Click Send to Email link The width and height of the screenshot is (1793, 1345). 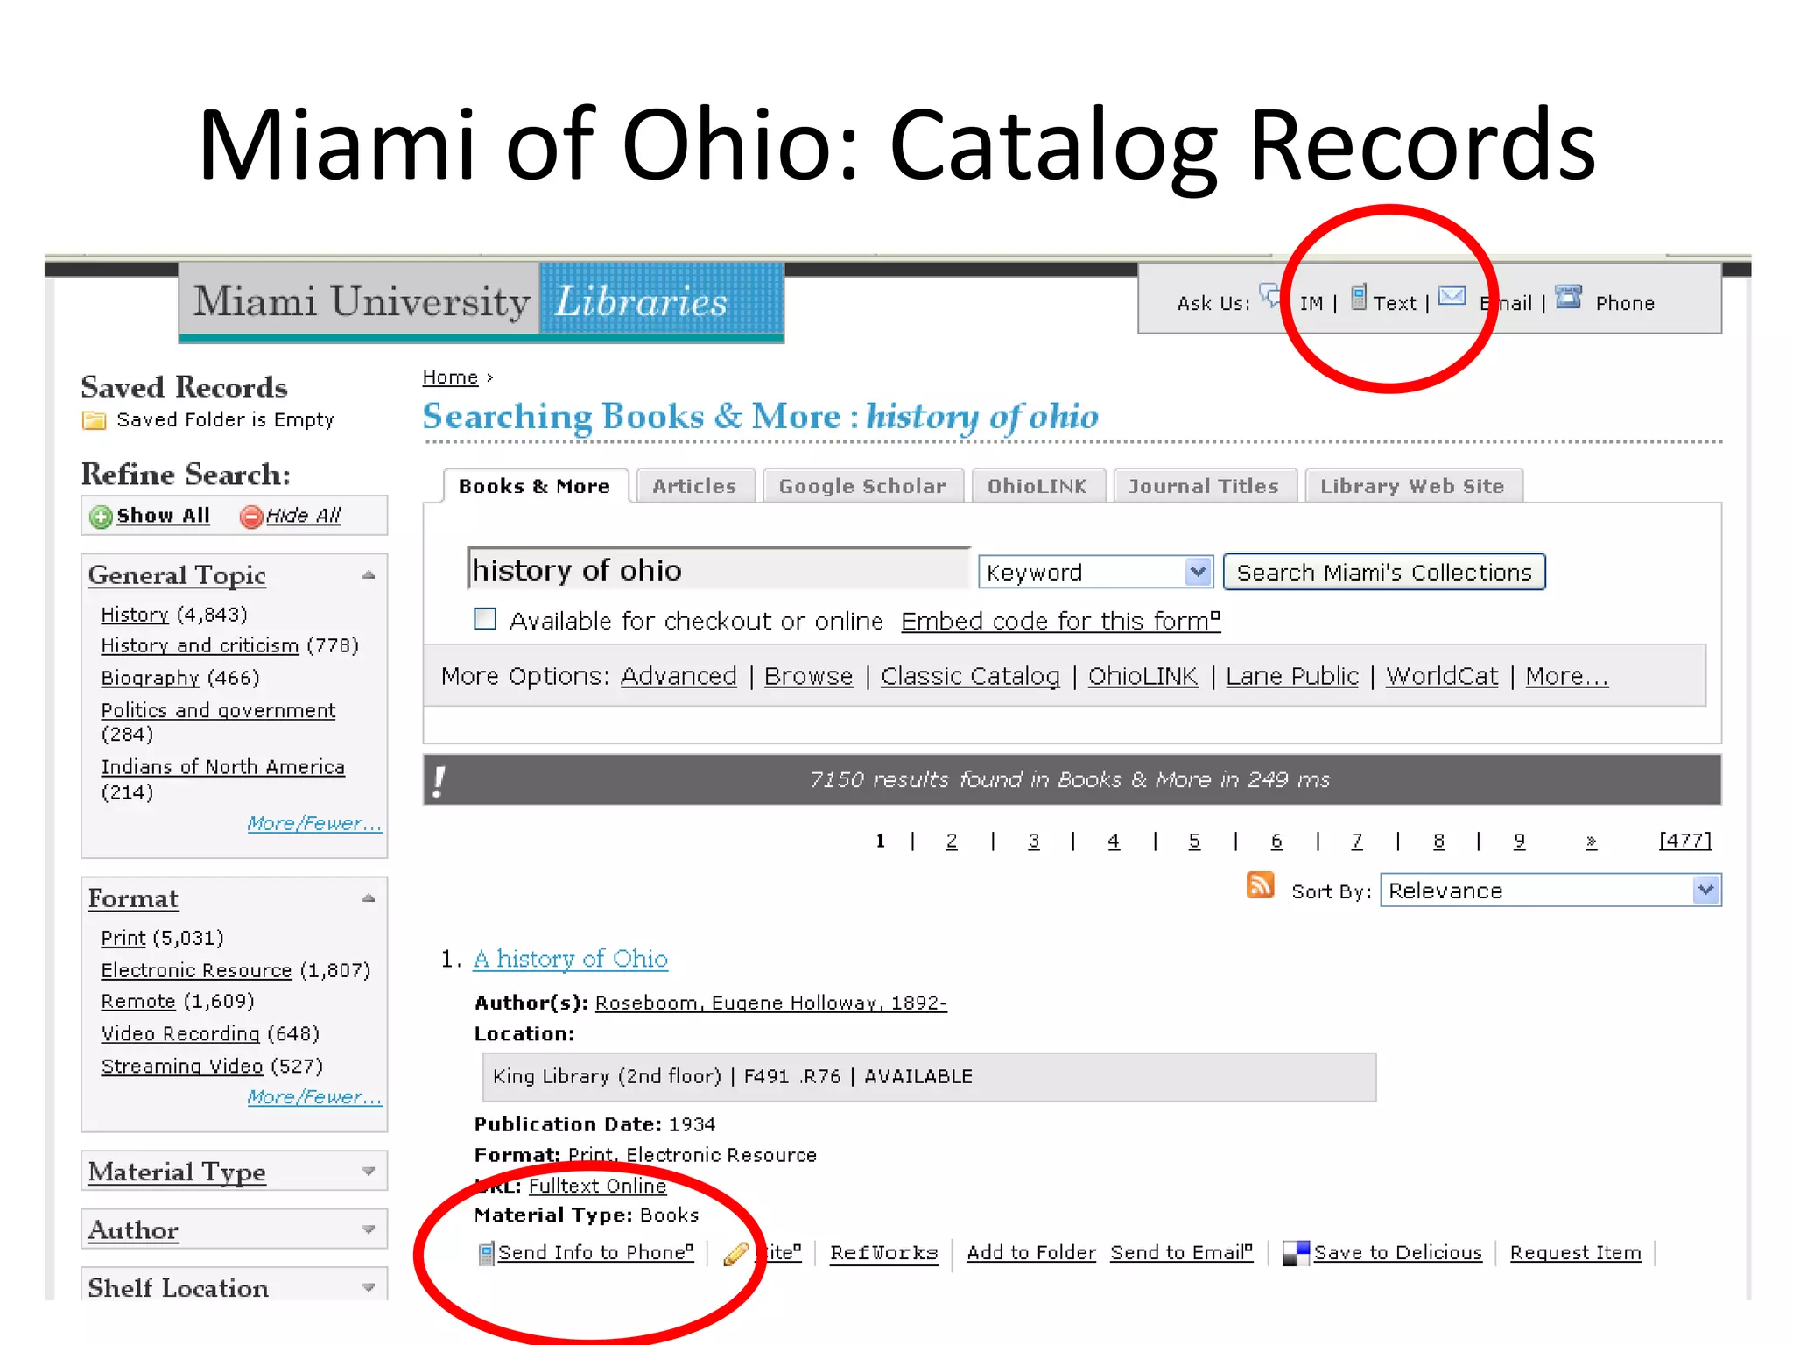1182,1253
